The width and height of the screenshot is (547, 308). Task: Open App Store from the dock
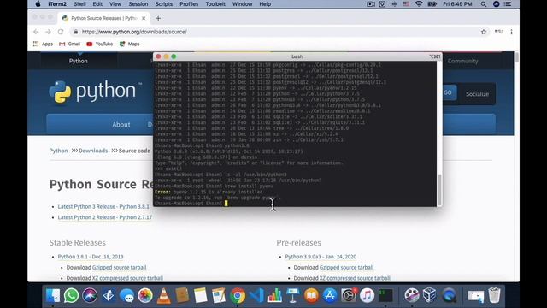(330, 295)
